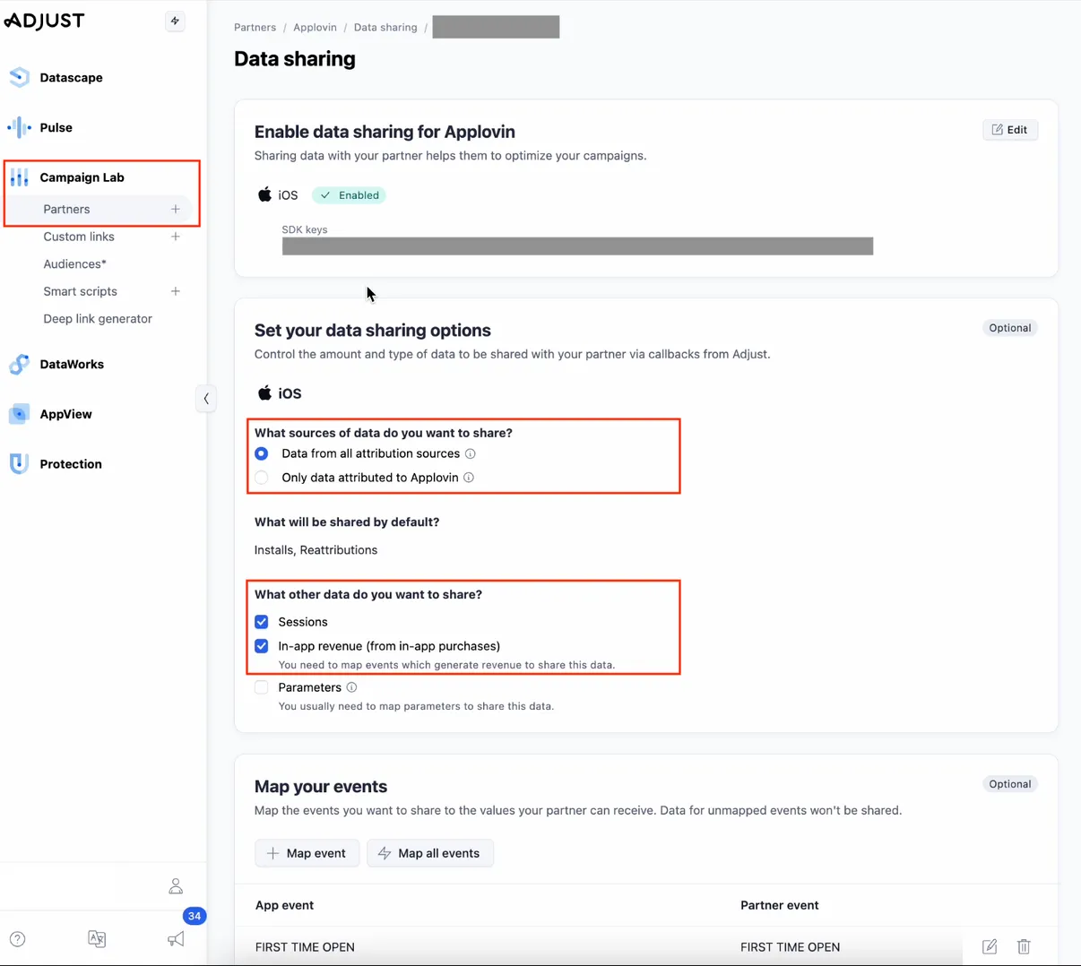The width and height of the screenshot is (1081, 966).
Task: Open the Datascape section icon
Action: pyautogui.click(x=18, y=77)
